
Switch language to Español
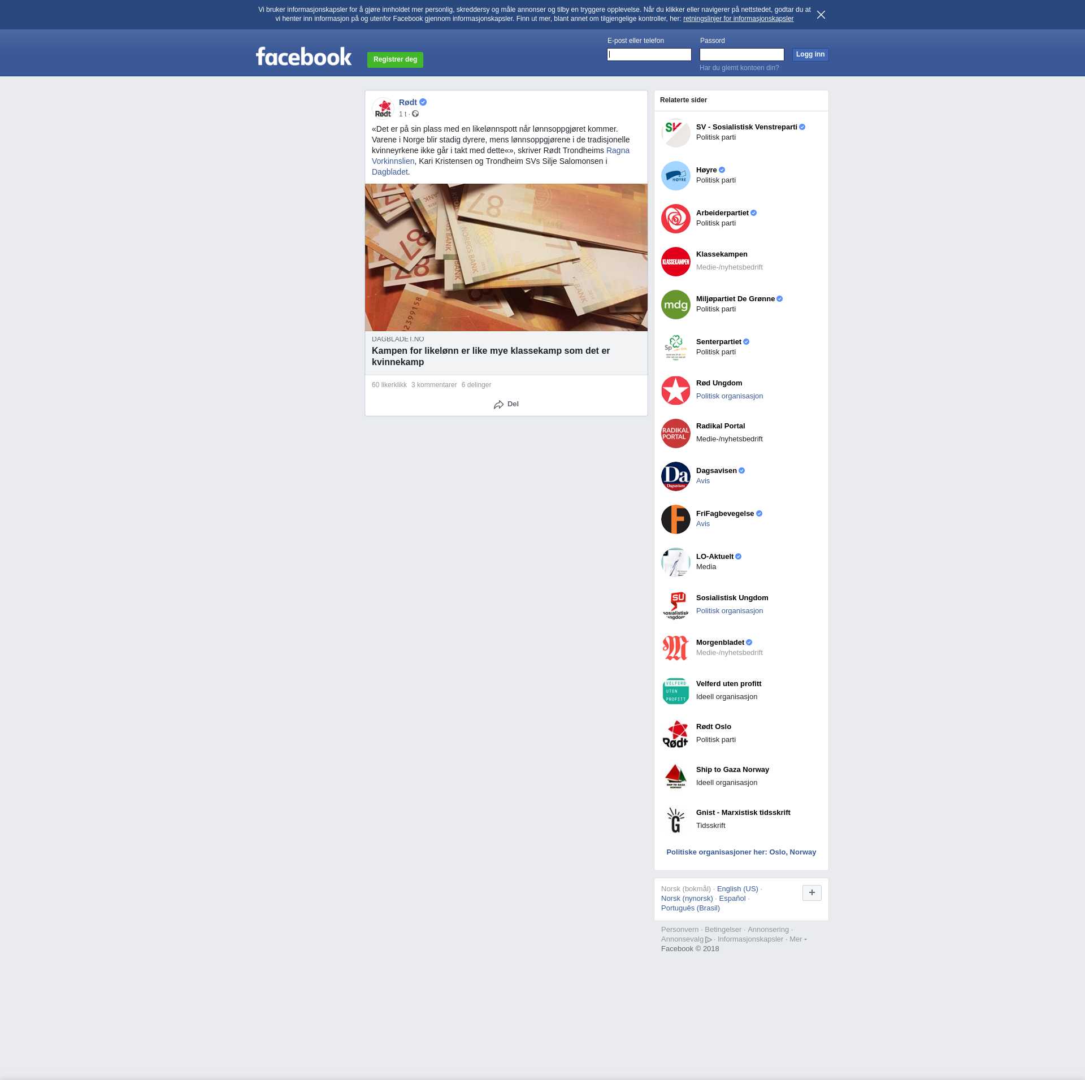point(732,899)
